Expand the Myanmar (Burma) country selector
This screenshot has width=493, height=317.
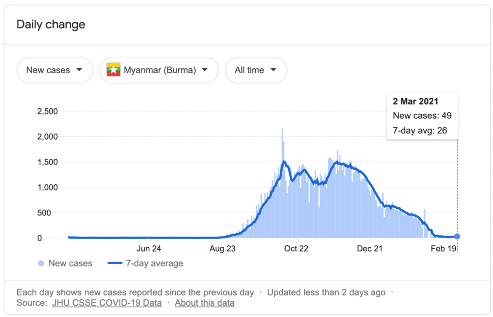pos(159,70)
